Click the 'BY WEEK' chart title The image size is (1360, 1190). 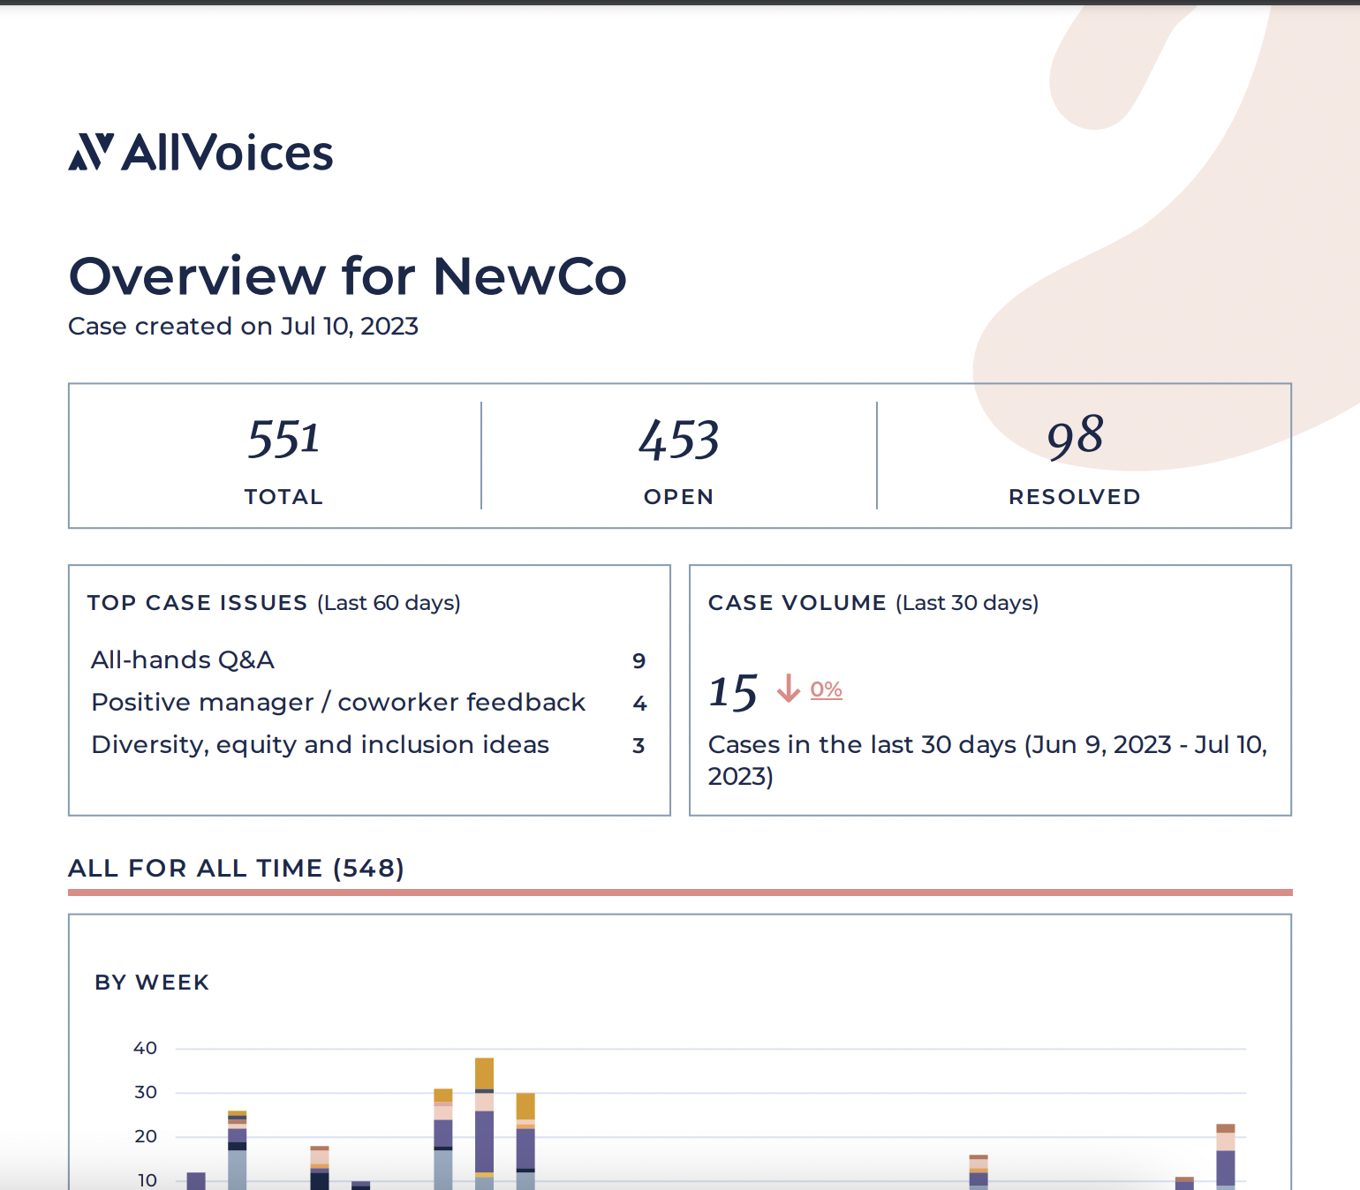click(x=152, y=983)
